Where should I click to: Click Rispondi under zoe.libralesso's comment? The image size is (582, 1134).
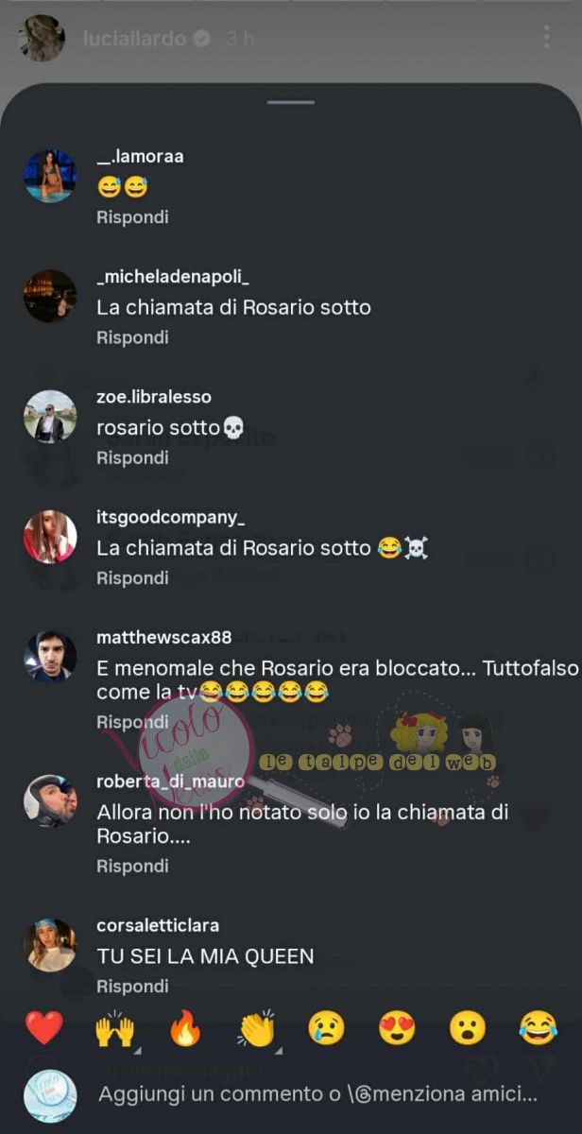pos(132,457)
